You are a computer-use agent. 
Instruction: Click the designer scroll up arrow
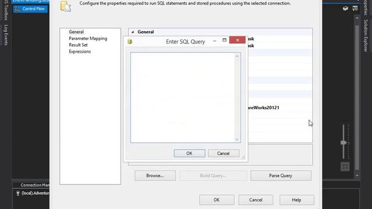[357, 18]
